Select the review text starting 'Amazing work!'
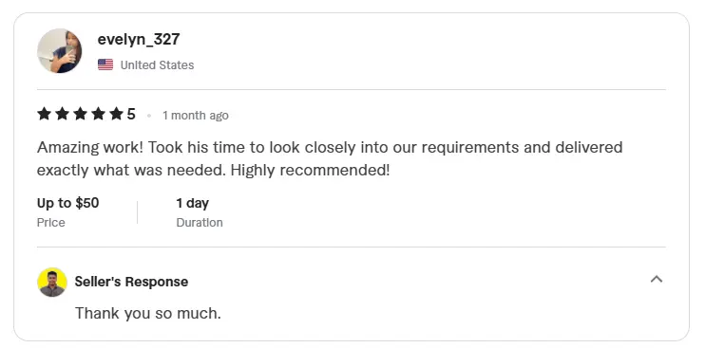Screen dimensions: 705x348 330,158
